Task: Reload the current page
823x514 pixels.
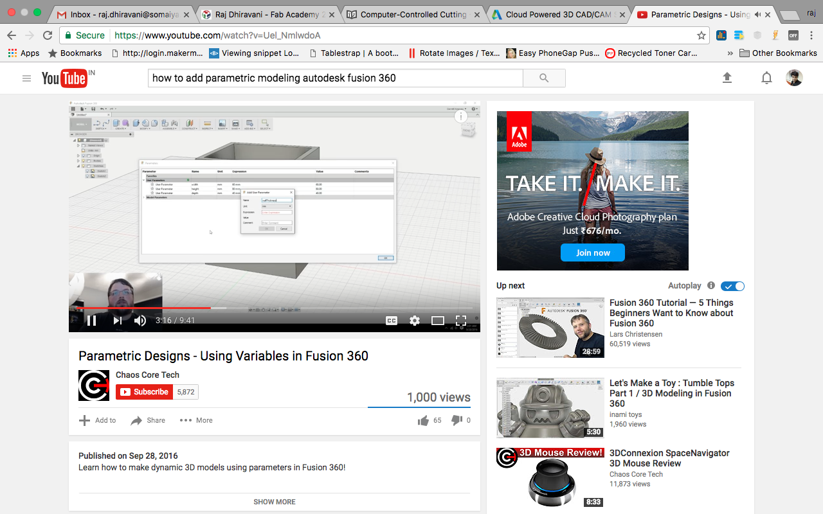Action: pos(48,35)
